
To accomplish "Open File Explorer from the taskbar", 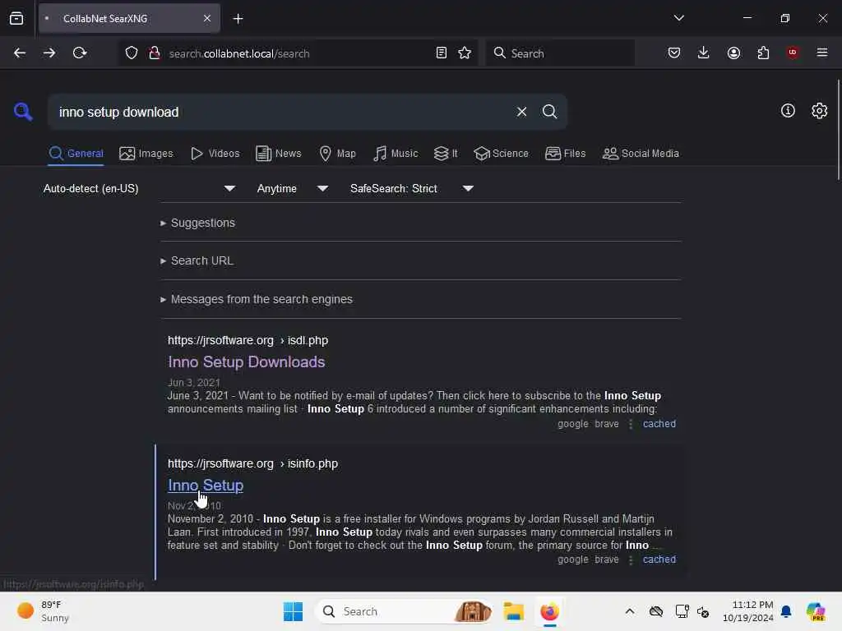I will pos(513,611).
